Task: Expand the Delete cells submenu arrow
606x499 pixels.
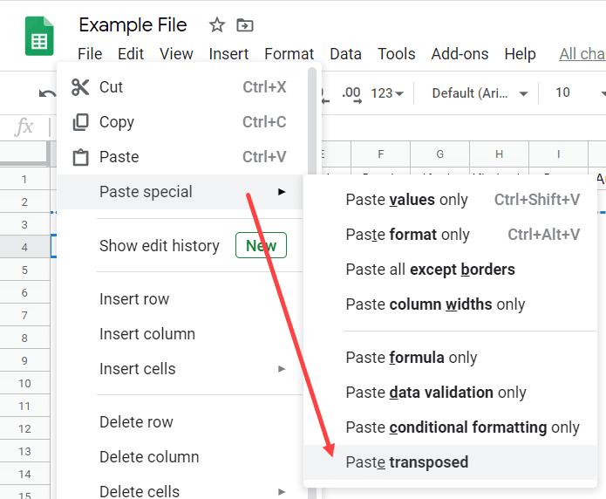Action: [x=282, y=492]
